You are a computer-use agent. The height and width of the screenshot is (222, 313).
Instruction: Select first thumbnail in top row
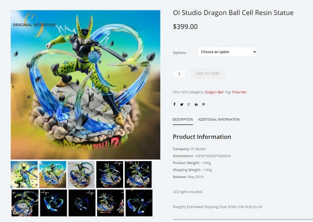[x=24, y=175]
